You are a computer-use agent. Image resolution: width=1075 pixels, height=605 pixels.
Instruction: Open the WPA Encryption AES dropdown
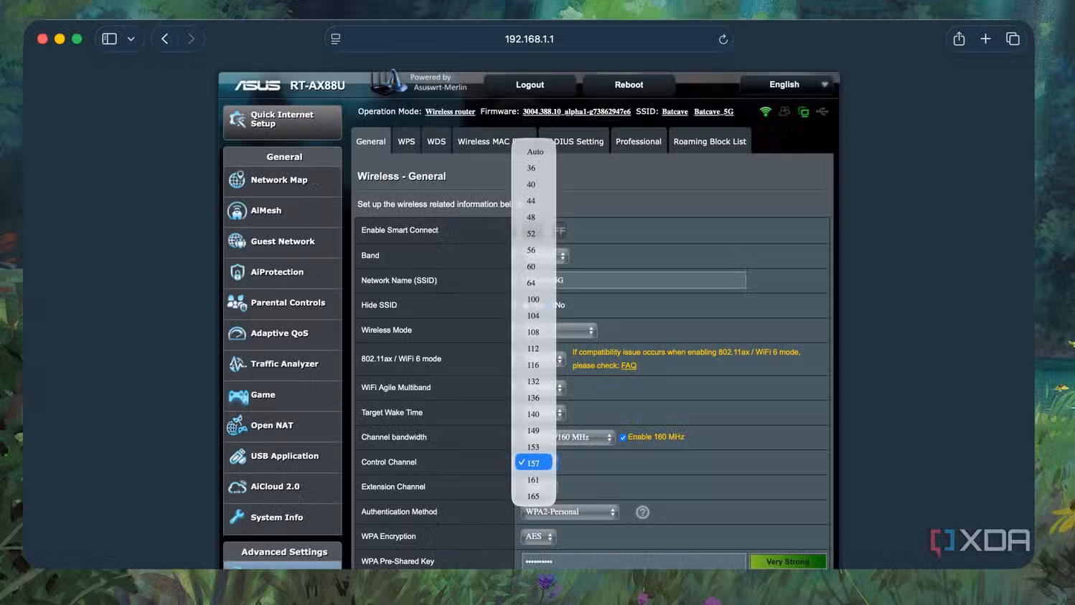coord(539,537)
